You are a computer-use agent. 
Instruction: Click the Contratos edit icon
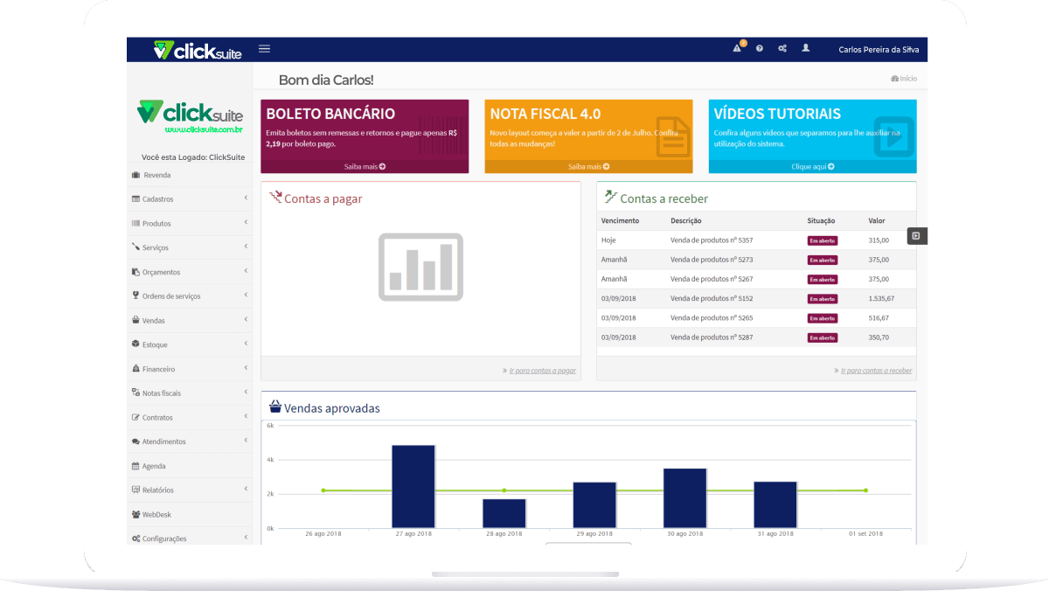pos(135,417)
